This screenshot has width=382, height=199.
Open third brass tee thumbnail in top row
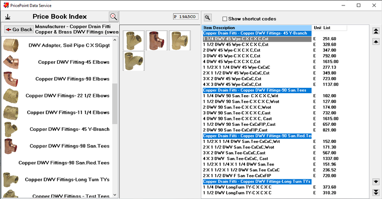coord(180,41)
